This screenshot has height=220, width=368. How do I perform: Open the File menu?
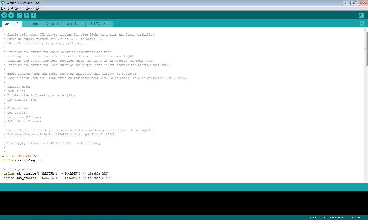coord(3,8)
